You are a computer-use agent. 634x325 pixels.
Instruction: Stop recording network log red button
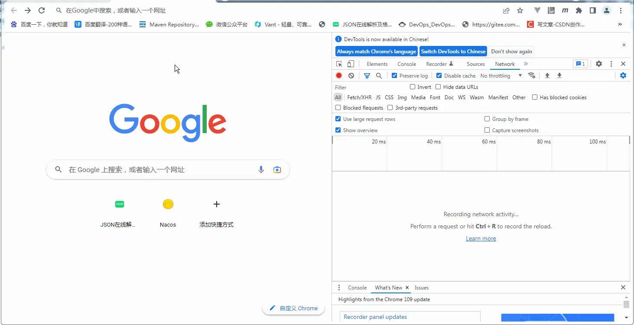[339, 75]
